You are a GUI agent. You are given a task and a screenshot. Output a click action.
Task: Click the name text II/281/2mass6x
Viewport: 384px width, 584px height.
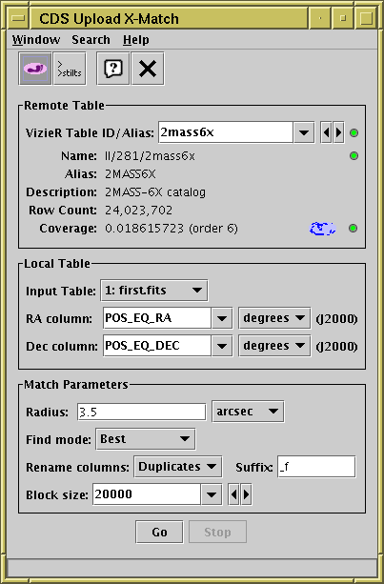tap(150, 155)
